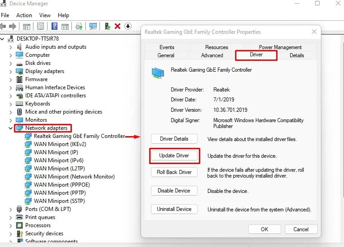The image size is (344, 247).
Task: Click Show/Hide Console Tree toolbar icon
Action: 27,27
